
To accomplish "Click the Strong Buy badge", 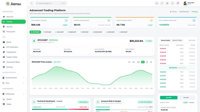I will click(83, 102).
